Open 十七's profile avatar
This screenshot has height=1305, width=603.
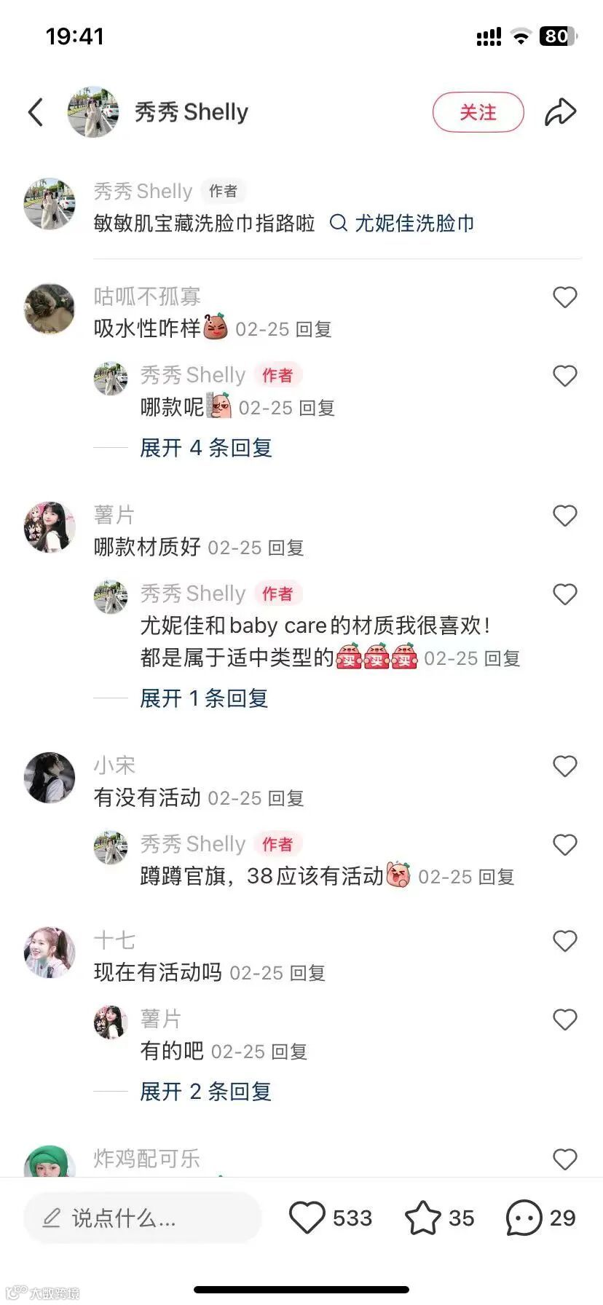click(50, 953)
